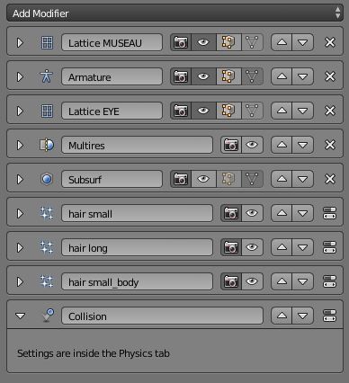The height and width of the screenshot is (383, 349).
Task: Toggle edit mode display for Lattice MUSEAU
Action: pos(228,42)
